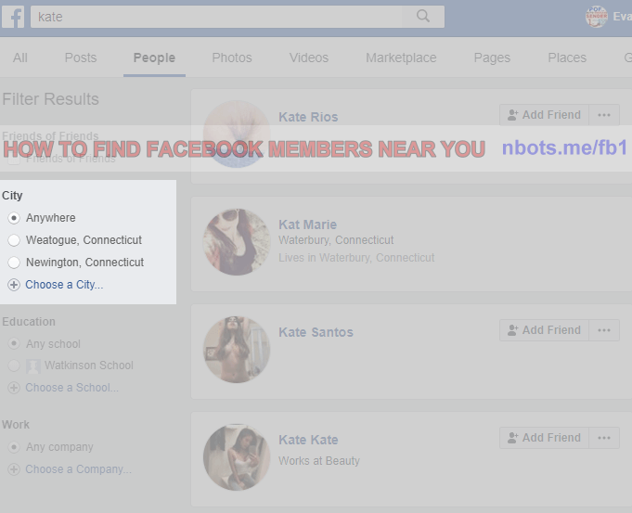The image size is (632, 513).
Task: Click the Lives in Waterbury, Connecticut text
Action: coord(356,258)
